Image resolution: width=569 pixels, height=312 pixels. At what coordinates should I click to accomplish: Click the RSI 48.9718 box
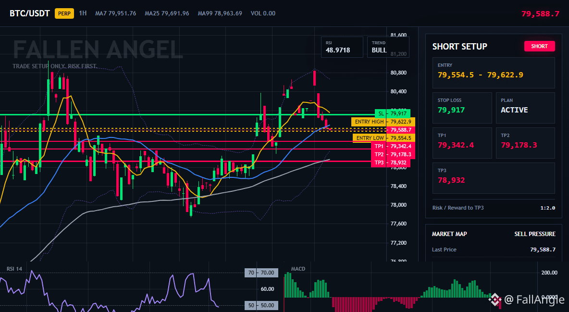tap(342, 47)
